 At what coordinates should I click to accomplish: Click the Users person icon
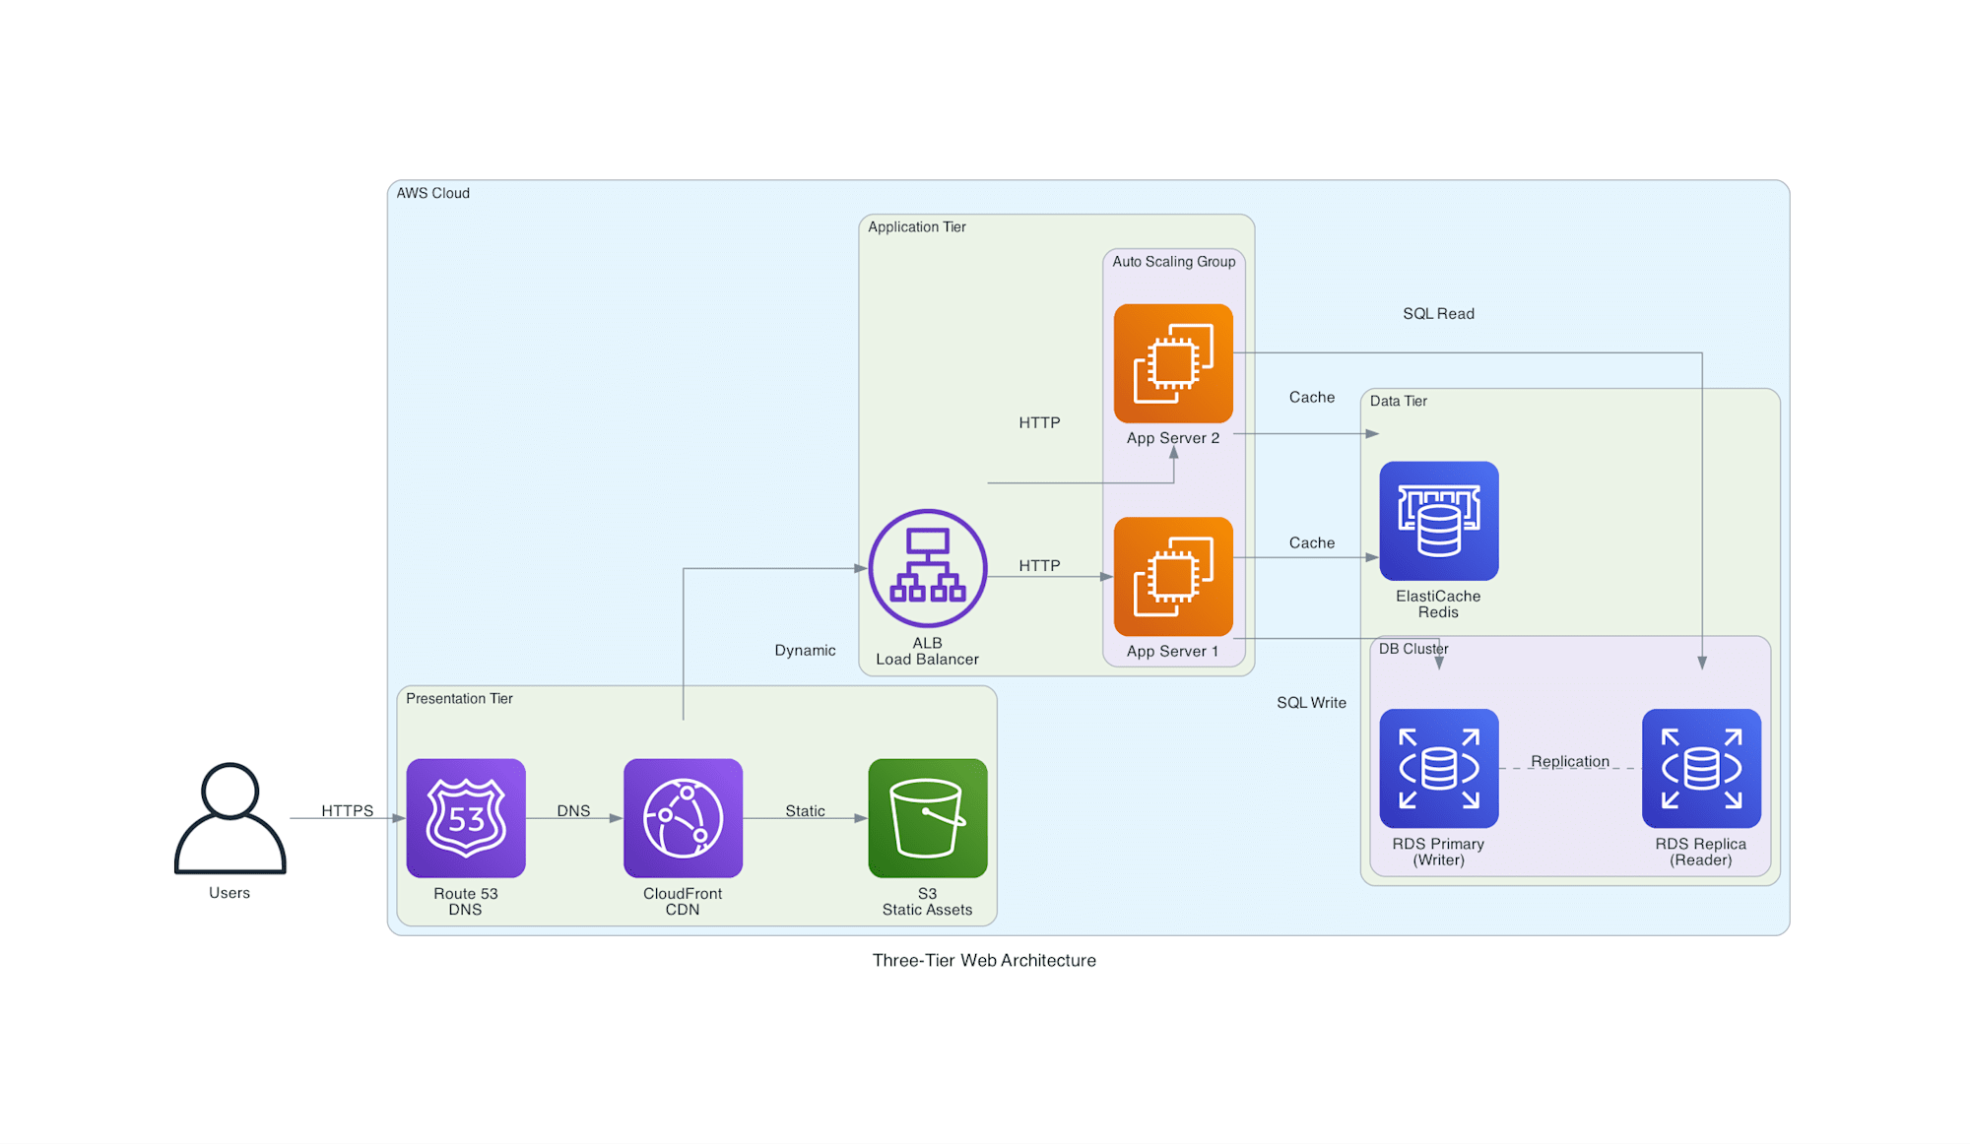pos(230,817)
